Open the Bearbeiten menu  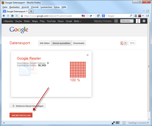click(14, 7)
